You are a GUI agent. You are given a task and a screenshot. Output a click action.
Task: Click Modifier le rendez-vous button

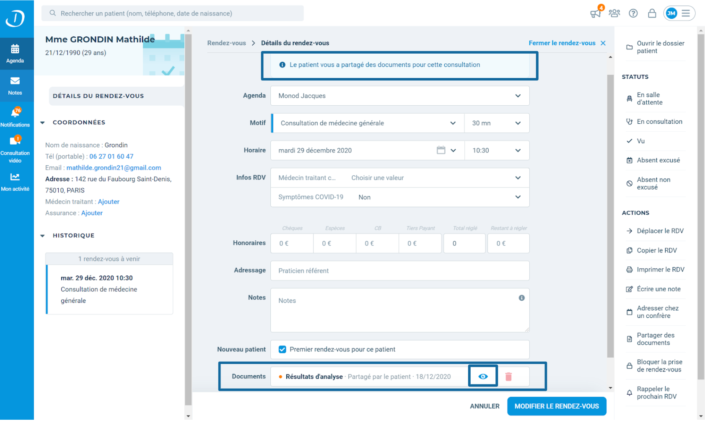click(x=557, y=406)
